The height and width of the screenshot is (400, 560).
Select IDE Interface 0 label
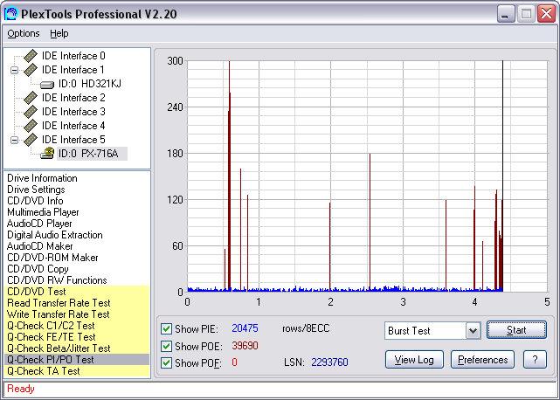tap(73, 56)
